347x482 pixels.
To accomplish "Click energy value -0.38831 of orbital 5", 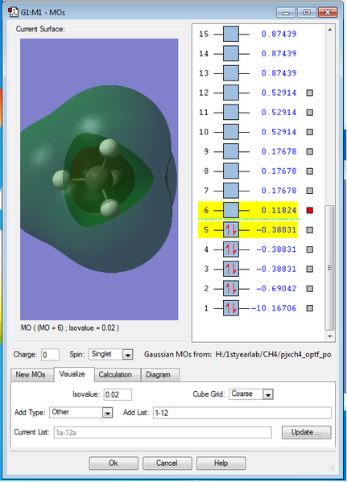I will [x=276, y=230].
